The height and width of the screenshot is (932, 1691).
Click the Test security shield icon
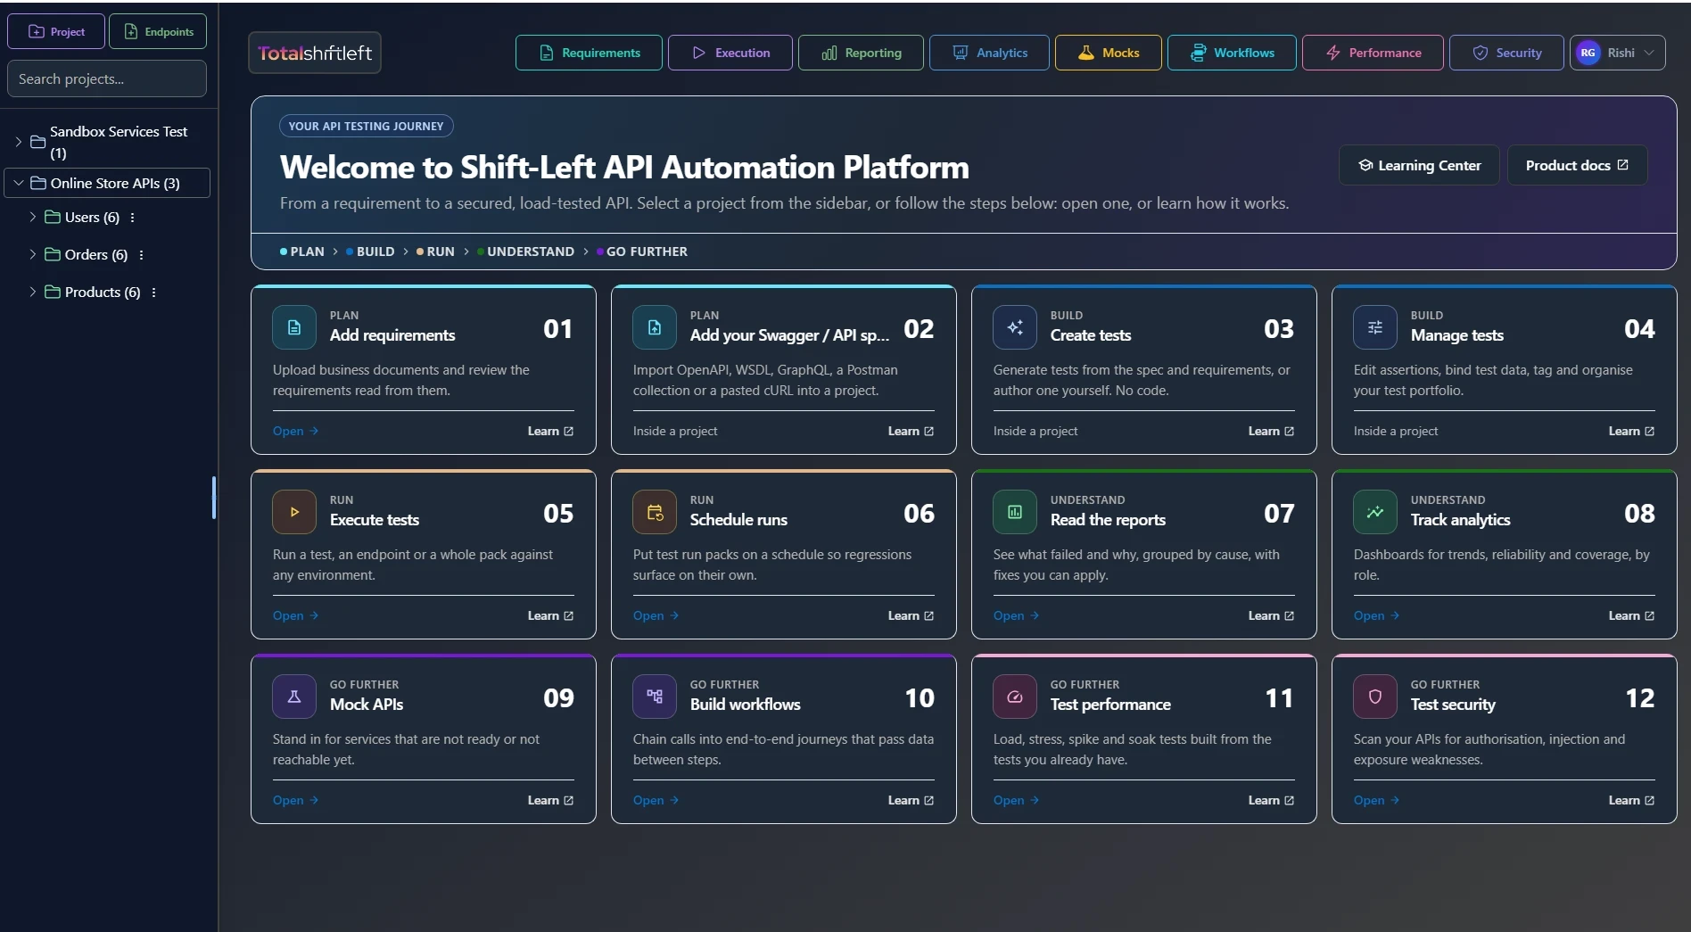(x=1375, y=697)
